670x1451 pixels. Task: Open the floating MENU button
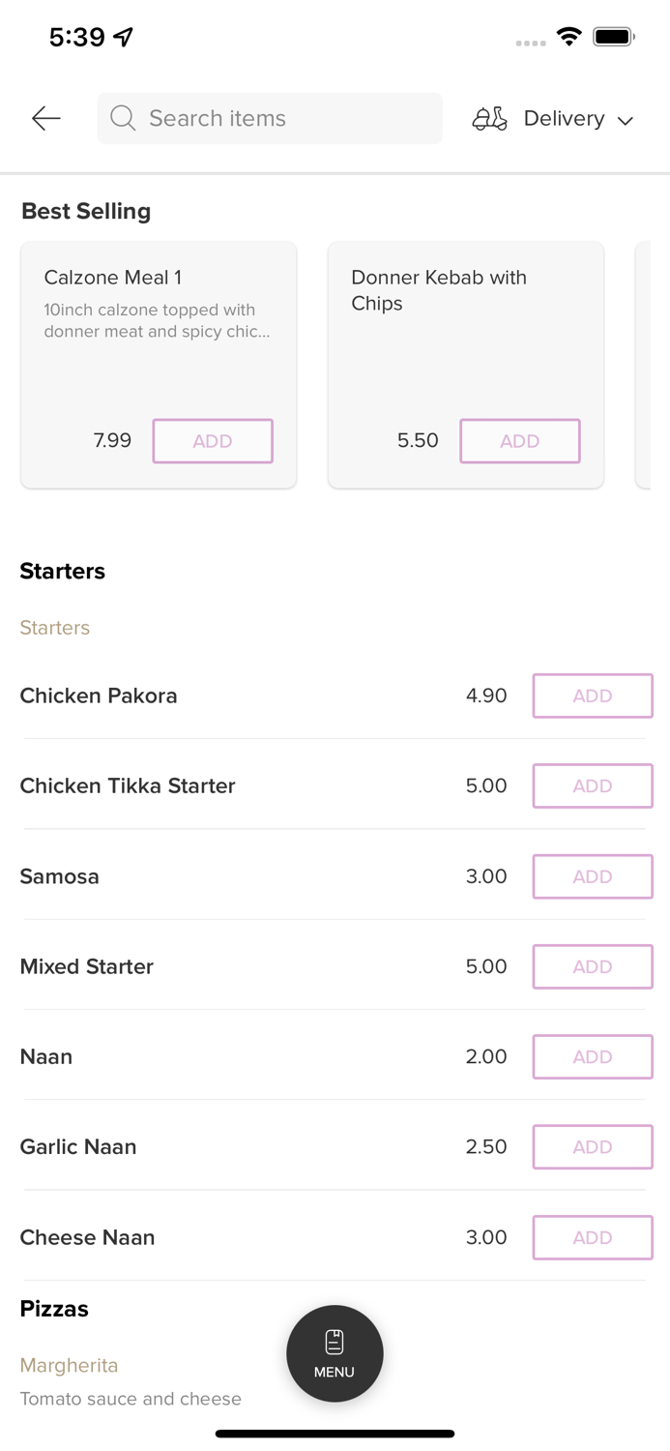[335, 1353]
